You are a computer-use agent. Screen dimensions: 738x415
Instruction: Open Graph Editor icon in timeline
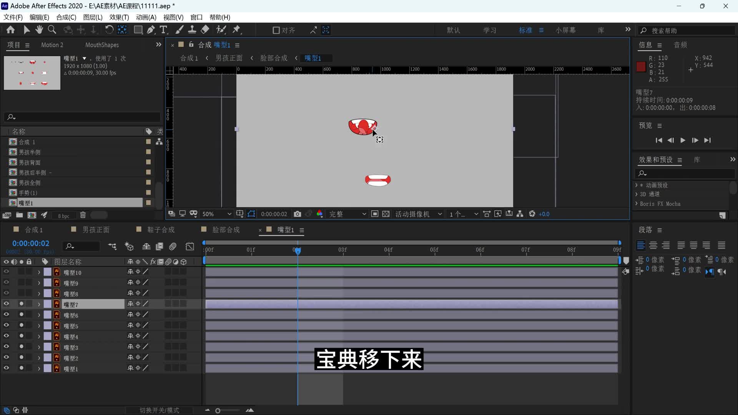pyautogui.click(x=190, y=246)
